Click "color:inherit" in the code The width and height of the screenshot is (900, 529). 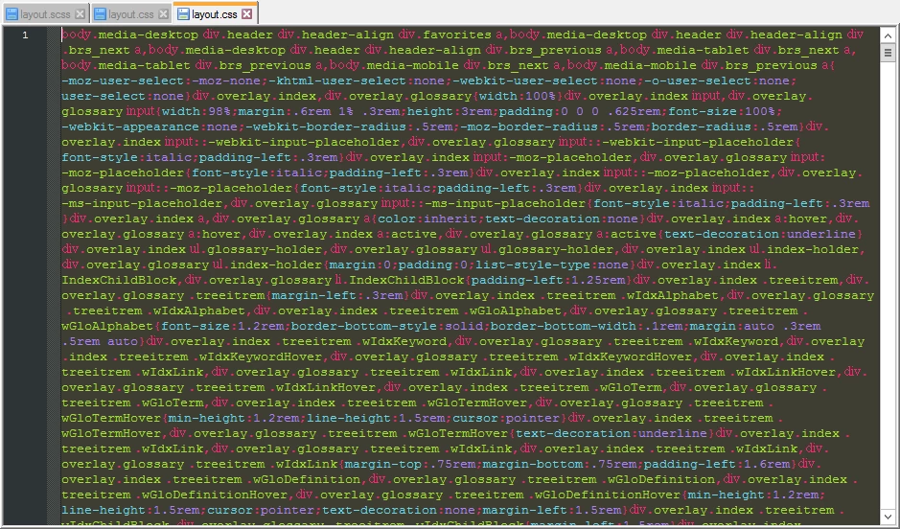pyautogui.click(x=427, y=219)
